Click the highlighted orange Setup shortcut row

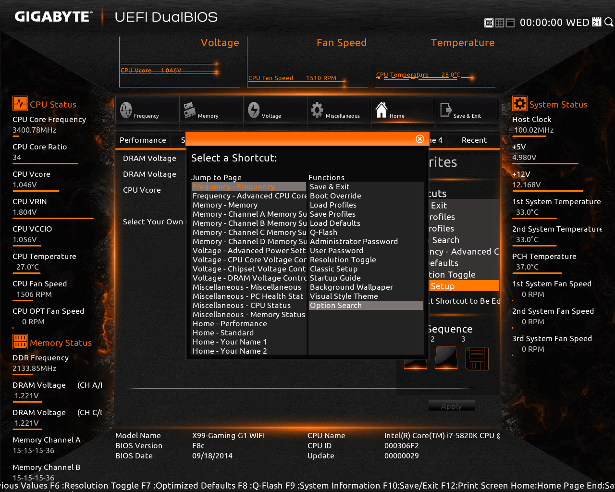(x=464, y=286)
